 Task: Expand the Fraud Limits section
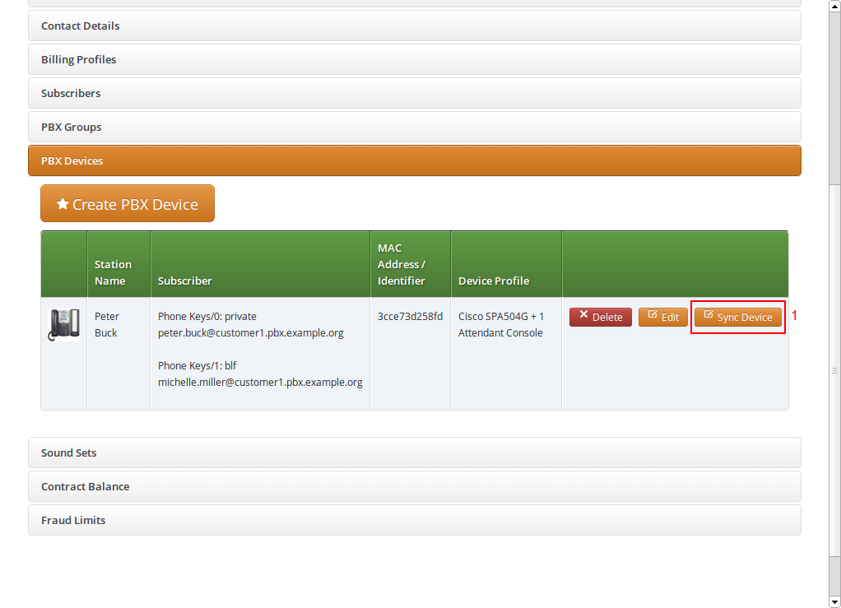point(415,520)
